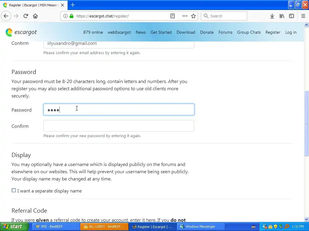The width and height of the screenshot is (309, 231).
Task: Click the scrollbar up arrow
Action: point(306,25)
